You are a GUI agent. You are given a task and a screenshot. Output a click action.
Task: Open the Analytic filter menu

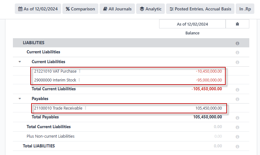click(150, 9)
